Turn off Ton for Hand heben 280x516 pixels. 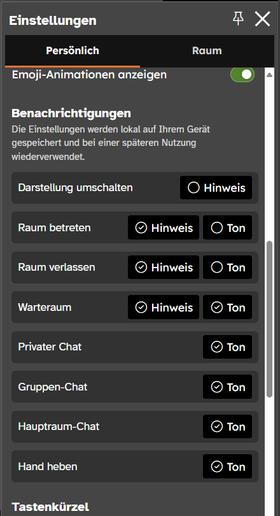coord(227,466)
